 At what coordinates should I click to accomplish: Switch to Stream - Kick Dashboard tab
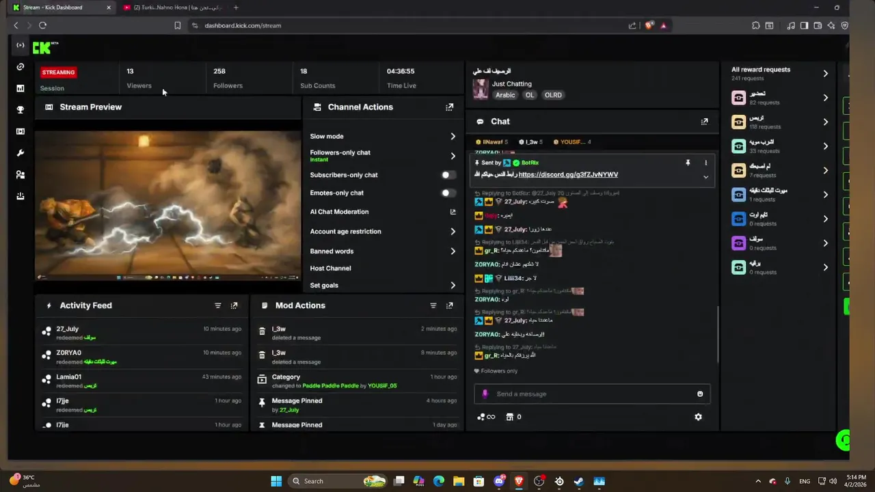[62, 8]
